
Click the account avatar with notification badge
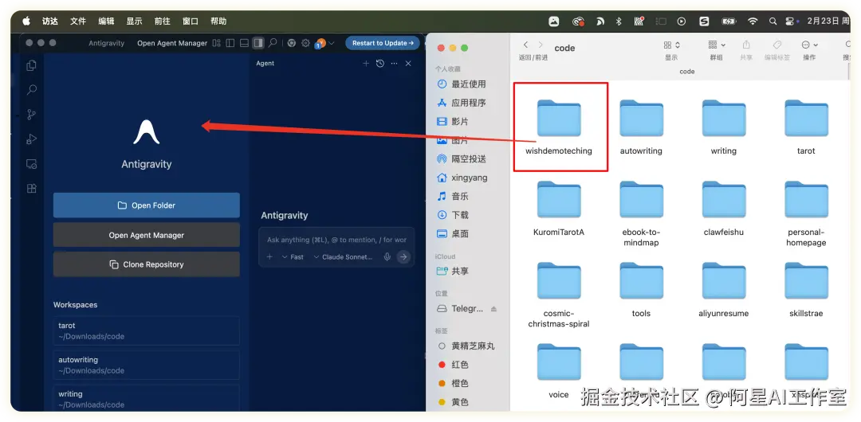click(320, 43)
